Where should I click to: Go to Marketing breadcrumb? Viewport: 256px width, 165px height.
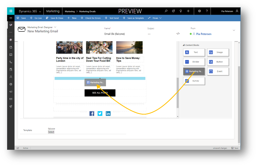click(70, 11)
